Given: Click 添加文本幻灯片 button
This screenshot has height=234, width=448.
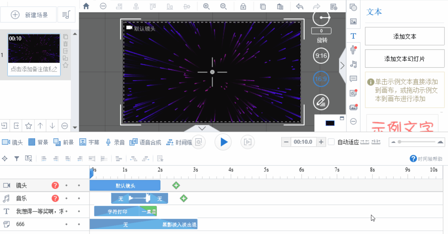Looking at the screenshot, I should tap(405, 59).
